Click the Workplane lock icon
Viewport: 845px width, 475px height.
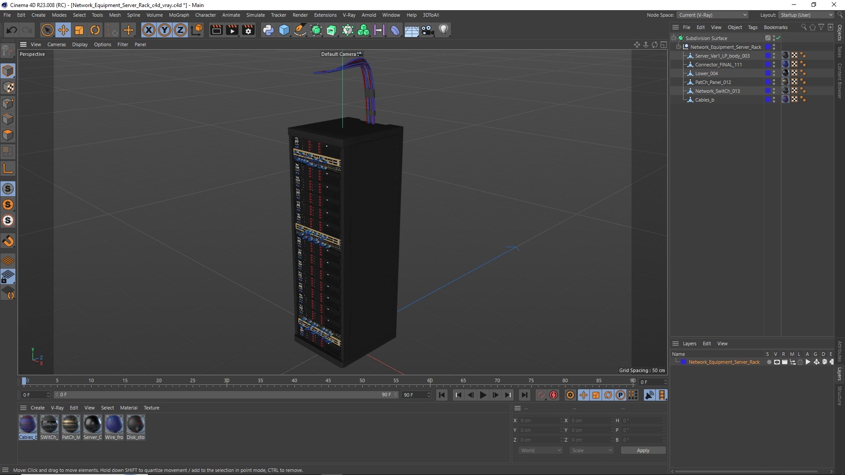8,277
